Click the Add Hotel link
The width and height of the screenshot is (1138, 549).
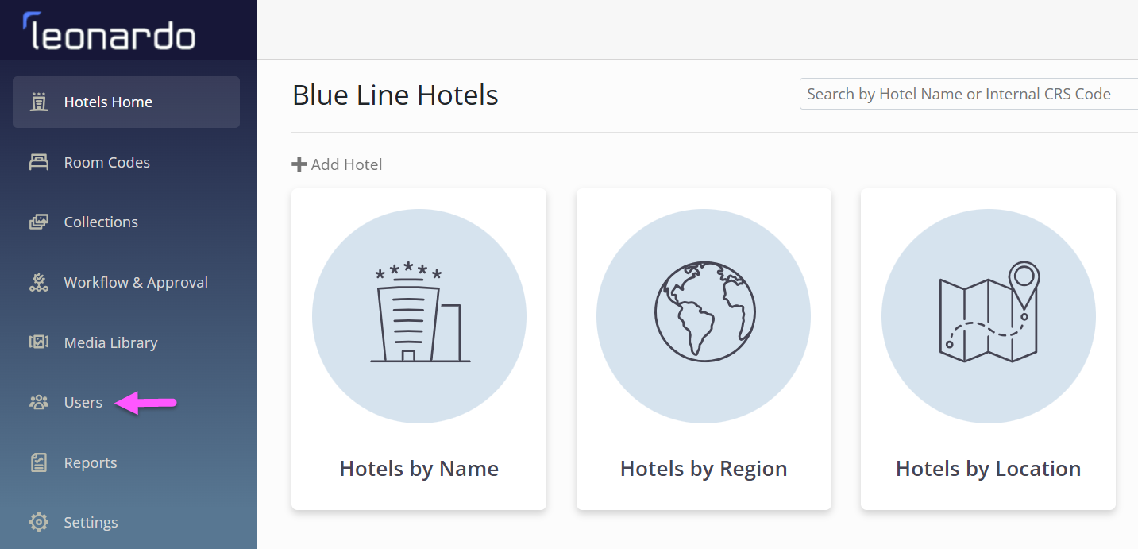[338, 164]
